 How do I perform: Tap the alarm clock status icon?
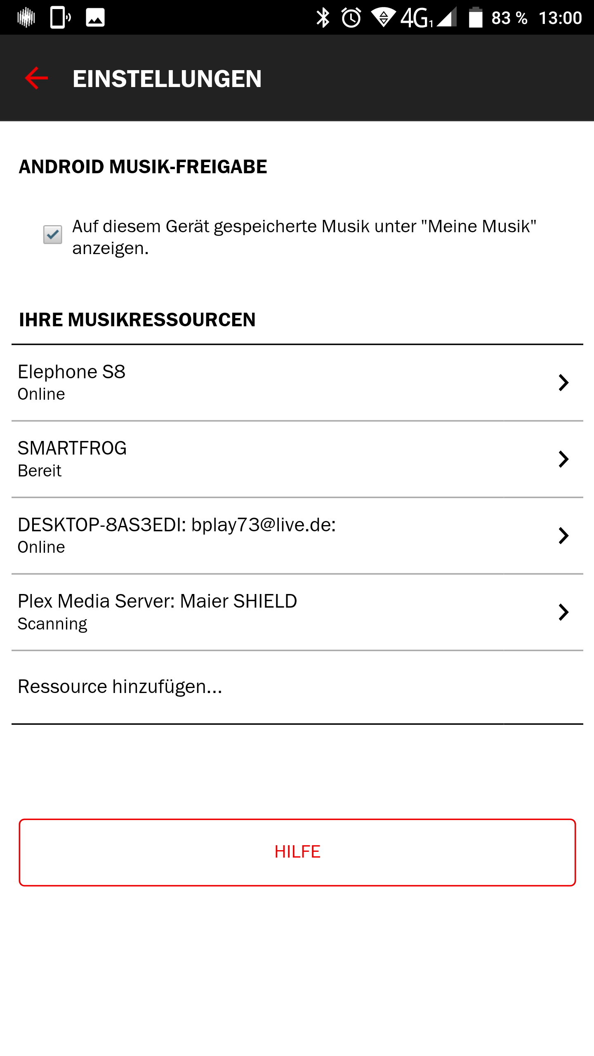(x=351, y=18)
